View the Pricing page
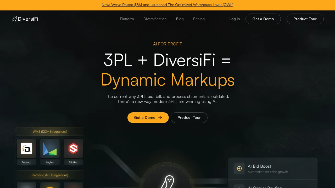Image resolution: width=335 pixels, height=188 pixels. point(199,19)
